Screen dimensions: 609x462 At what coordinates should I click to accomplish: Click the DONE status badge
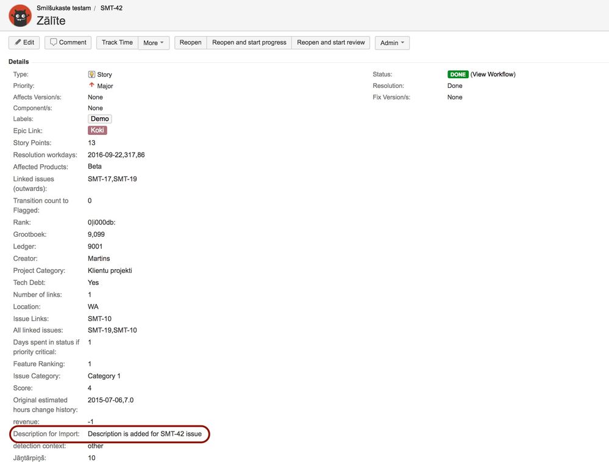(x=458, y=74)
